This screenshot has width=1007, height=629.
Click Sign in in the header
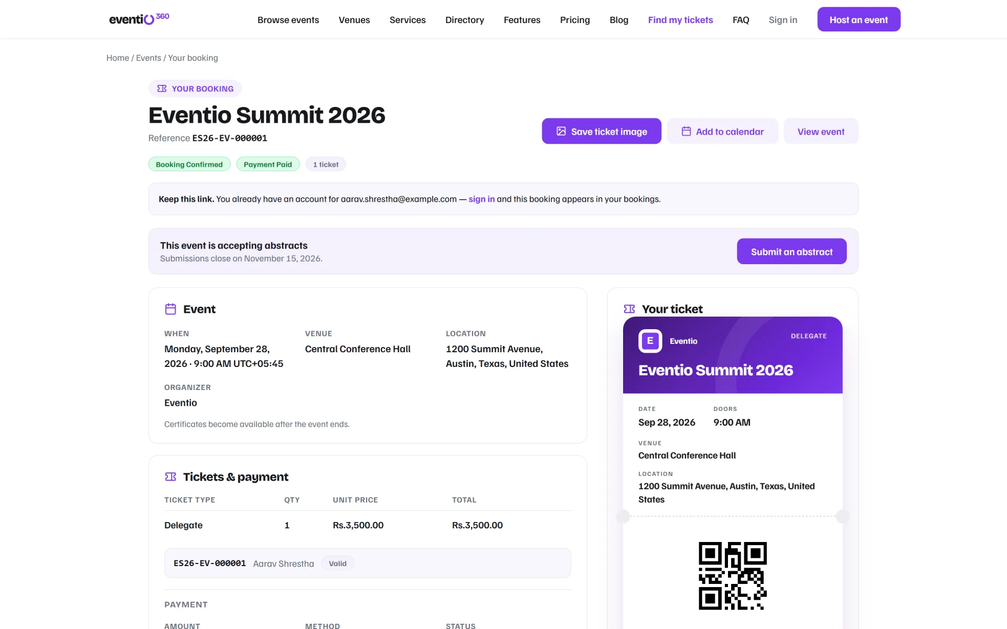783,20
